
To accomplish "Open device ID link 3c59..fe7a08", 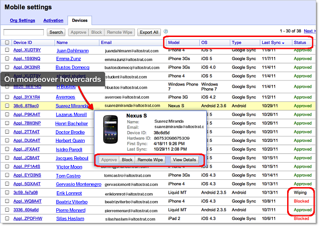I will coord(26,192).
